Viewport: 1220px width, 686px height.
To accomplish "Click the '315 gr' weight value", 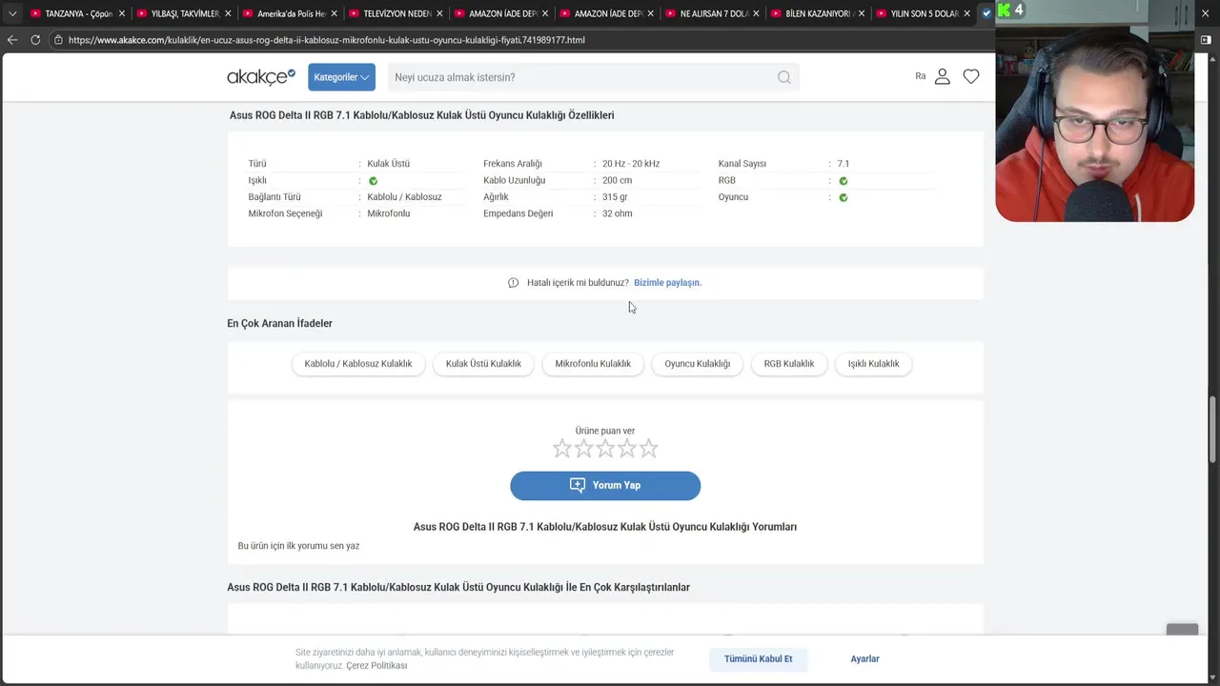I will pos(615,197).
